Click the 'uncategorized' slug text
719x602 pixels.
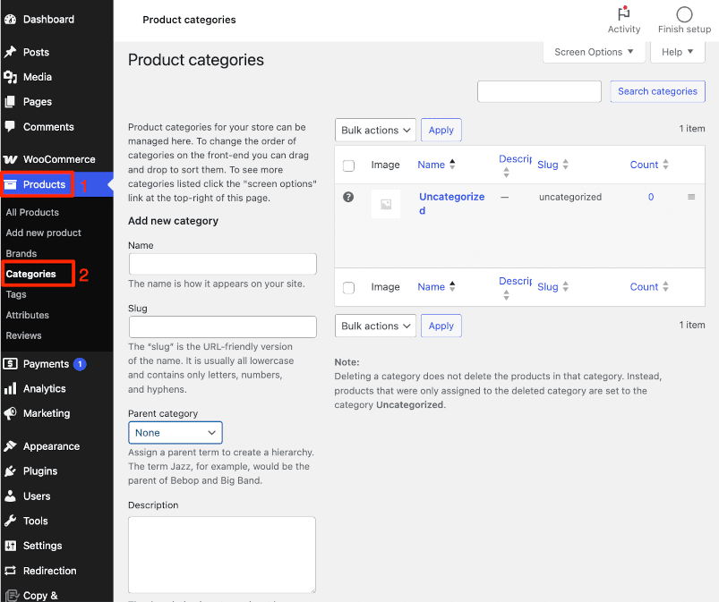[570, 197]
